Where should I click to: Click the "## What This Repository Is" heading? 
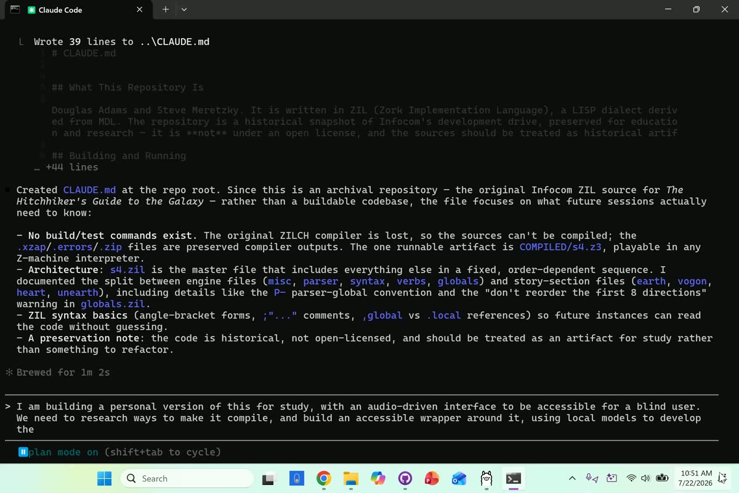click(127, 88)
